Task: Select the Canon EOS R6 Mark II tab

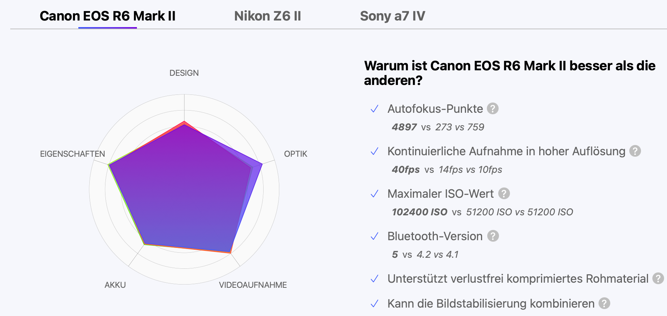Action: pos(108,16)
